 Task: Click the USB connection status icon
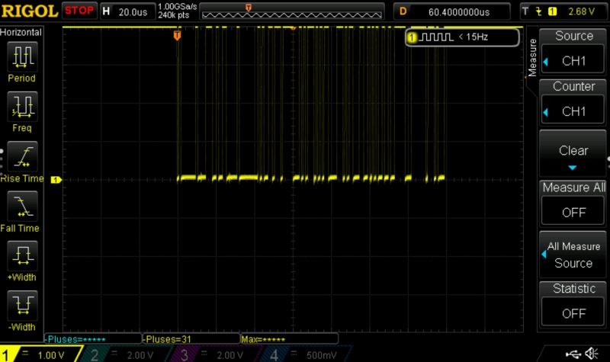573,354
